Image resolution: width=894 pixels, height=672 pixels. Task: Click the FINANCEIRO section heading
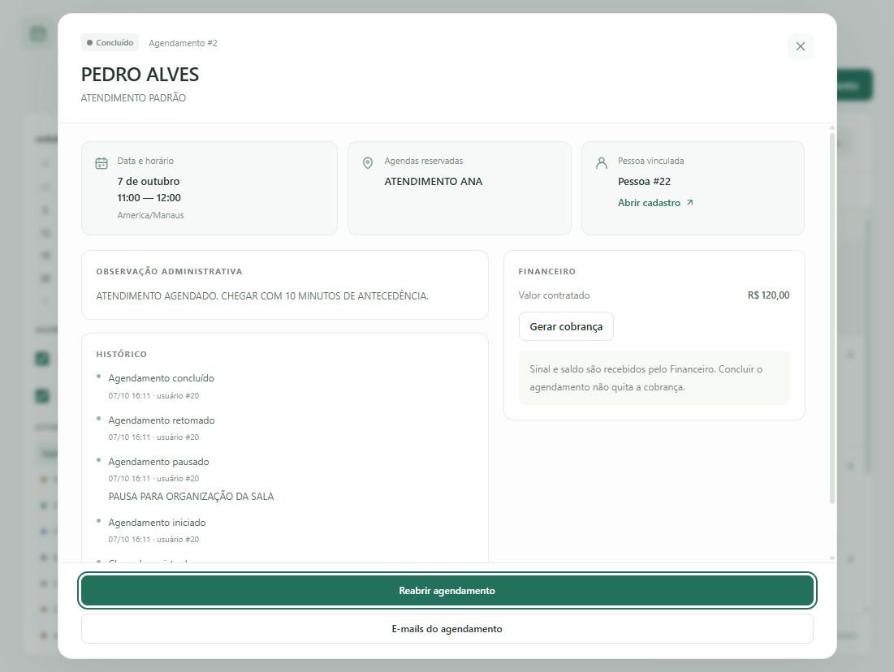[x=546, y=272]
